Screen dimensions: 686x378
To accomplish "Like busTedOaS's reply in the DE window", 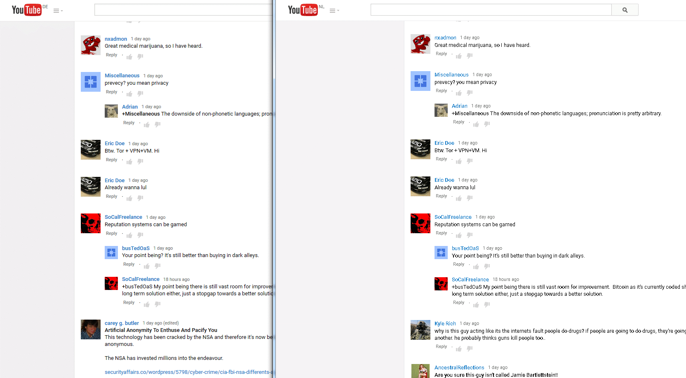I will pos(147,266).
